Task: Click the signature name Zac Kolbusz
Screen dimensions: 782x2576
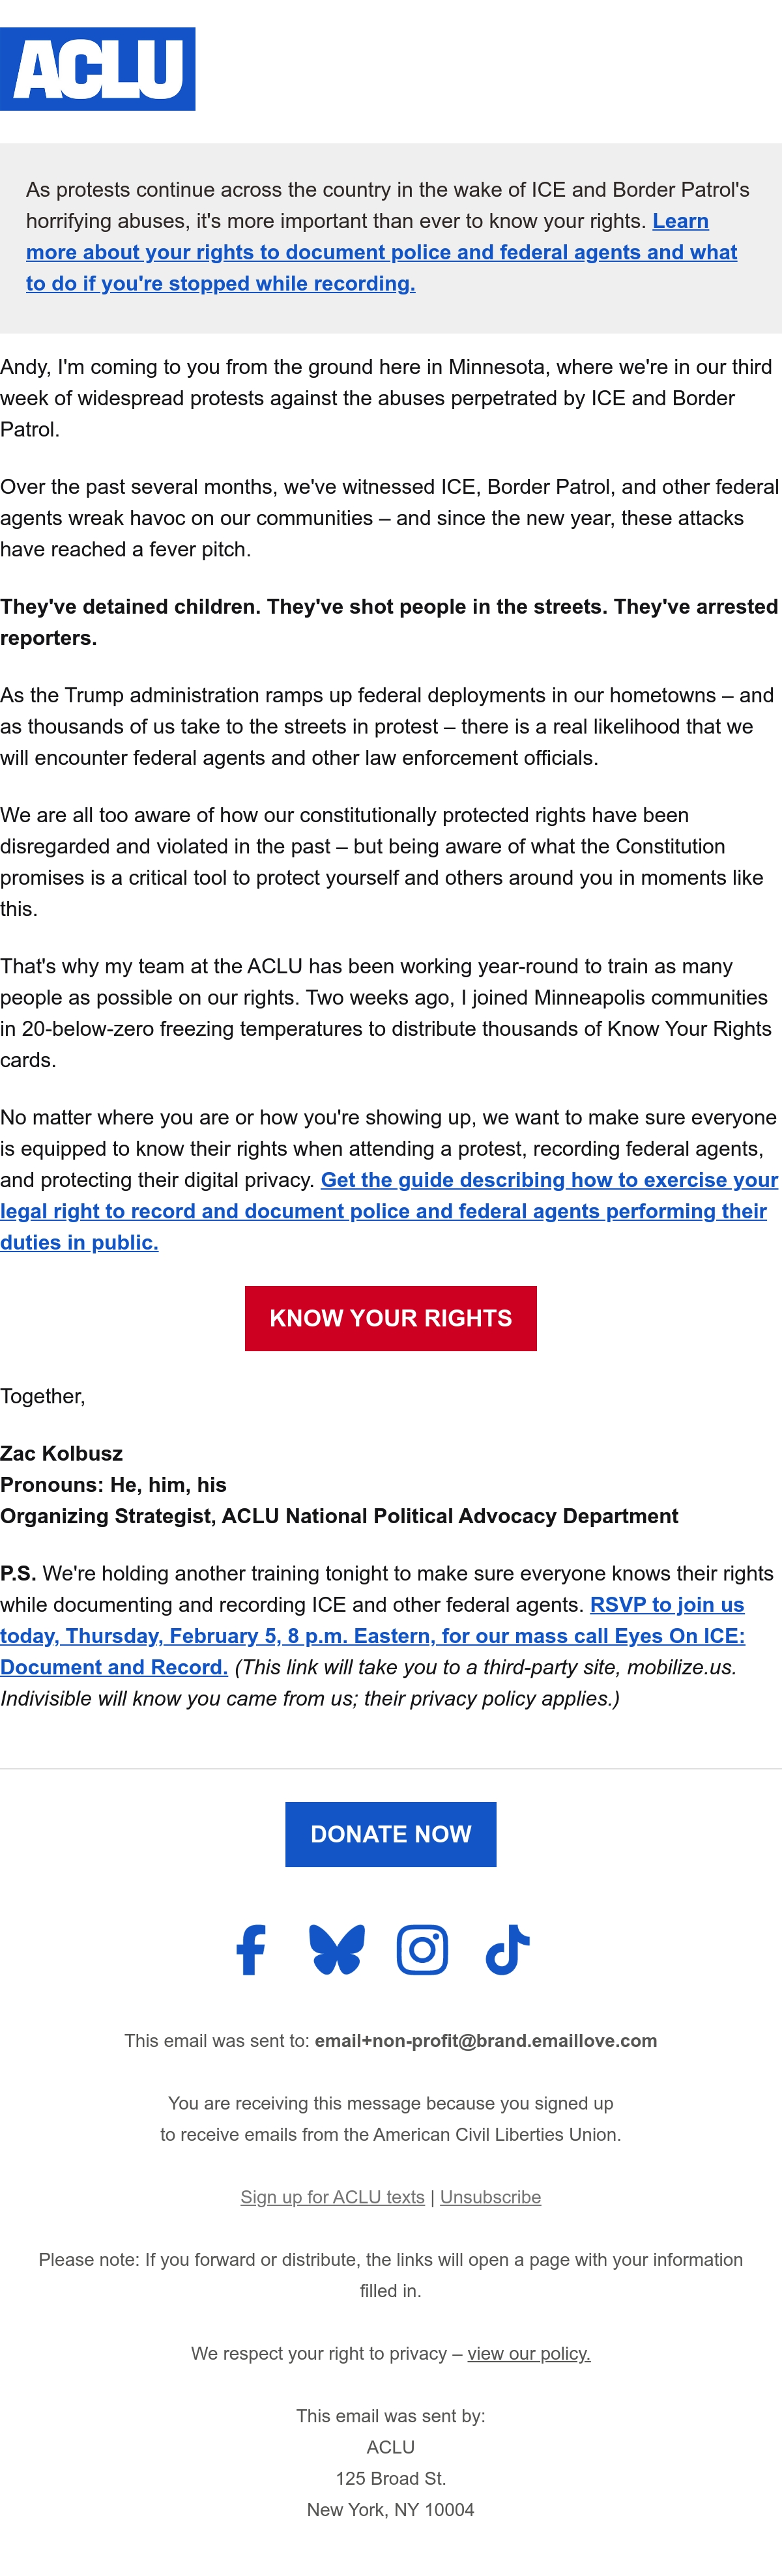Action: (62, 1453)
